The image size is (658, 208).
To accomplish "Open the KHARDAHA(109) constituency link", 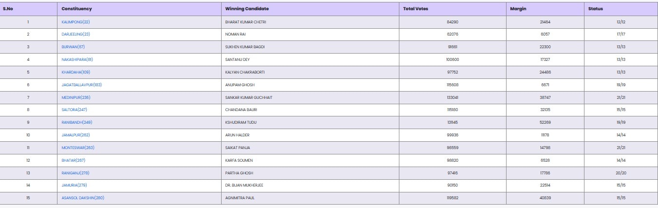I will coord(75,72).
